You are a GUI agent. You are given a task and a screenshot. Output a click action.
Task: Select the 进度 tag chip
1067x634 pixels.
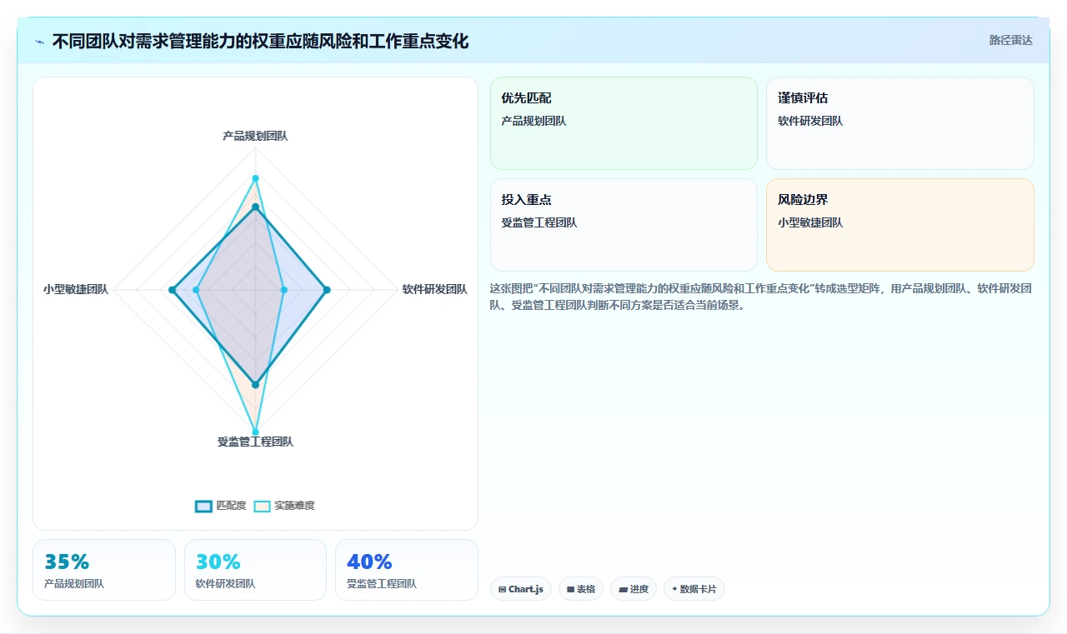coord(634,589)
